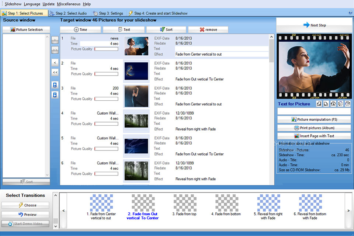Click Start Demo Video button
This screenshot has height=236, width=354.
coord(25,223)
